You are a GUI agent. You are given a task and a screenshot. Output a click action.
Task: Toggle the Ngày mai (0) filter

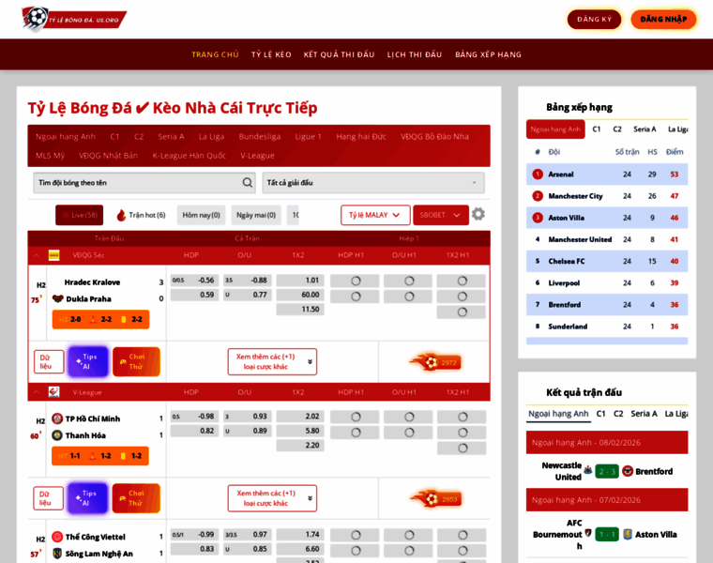pyautogui.click(x=256, y=215)
